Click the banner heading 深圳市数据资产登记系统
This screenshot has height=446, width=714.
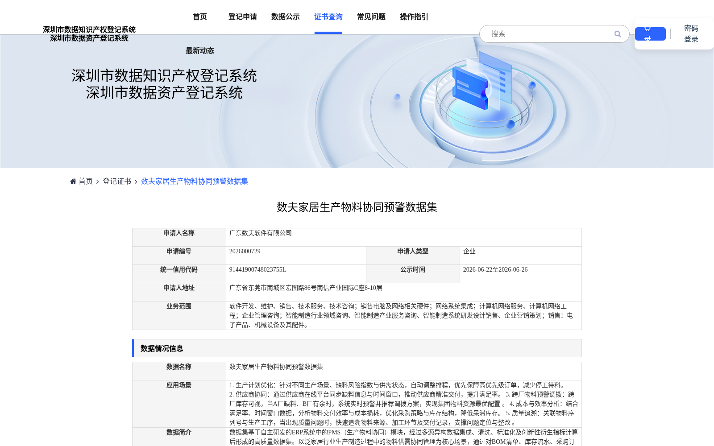click(x=164, y=93)
